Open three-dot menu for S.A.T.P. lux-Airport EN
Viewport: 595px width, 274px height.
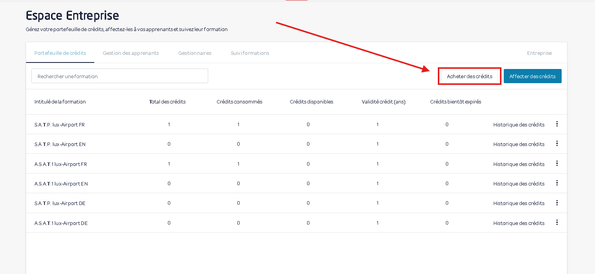pos(557,144)
